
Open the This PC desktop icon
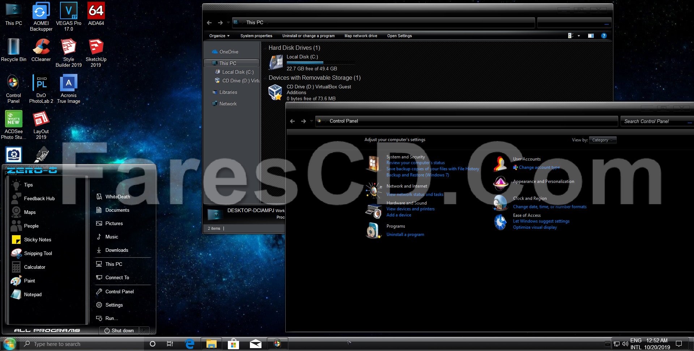(x=14, y=14)
